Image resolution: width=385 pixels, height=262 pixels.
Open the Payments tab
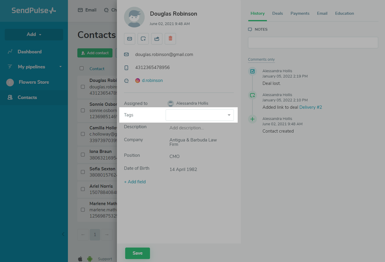[x=300, y=13]
